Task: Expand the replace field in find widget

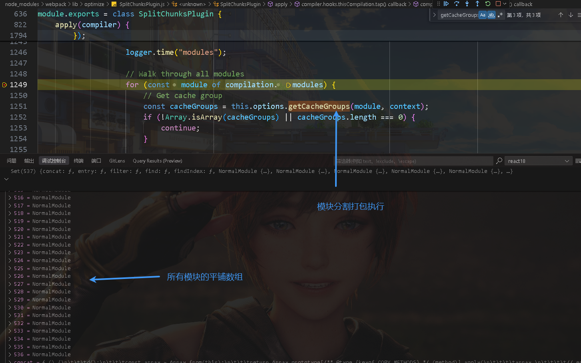Action: click(x=434, y=15)
